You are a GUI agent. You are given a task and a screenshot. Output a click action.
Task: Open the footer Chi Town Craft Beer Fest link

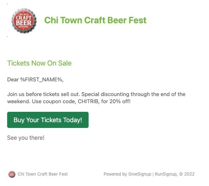[x=43, y=174]
